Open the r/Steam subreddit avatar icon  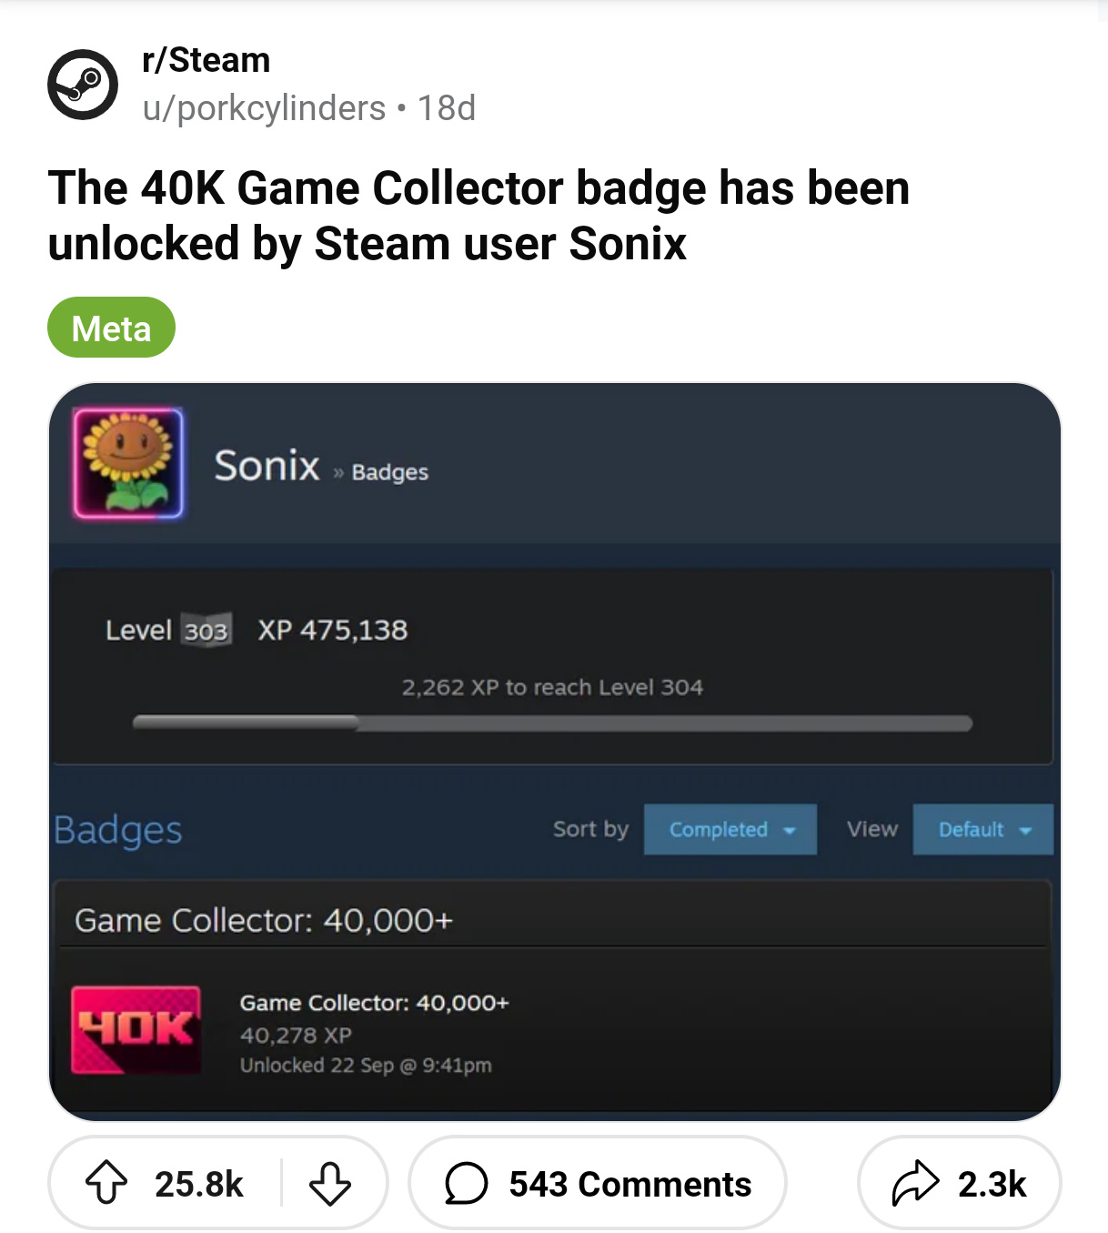[83, 85]
